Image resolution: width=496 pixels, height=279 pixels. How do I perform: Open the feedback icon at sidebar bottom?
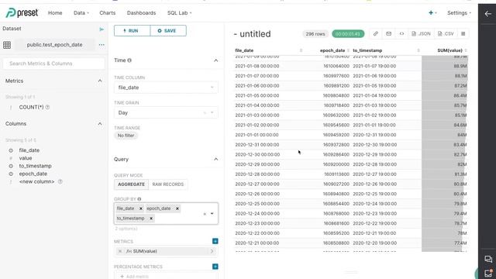[x=488, y=273]
